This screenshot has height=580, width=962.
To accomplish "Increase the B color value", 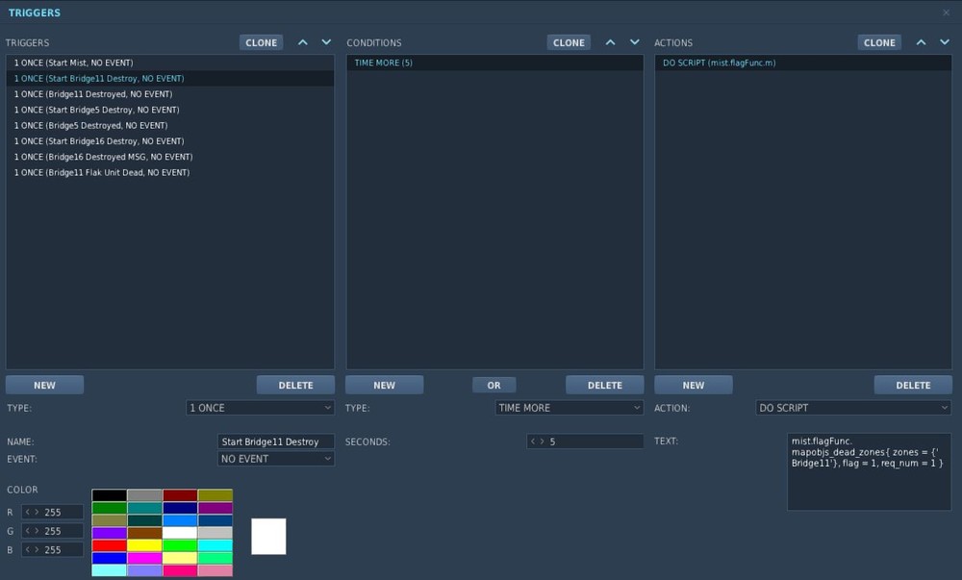I will (37, 550).
